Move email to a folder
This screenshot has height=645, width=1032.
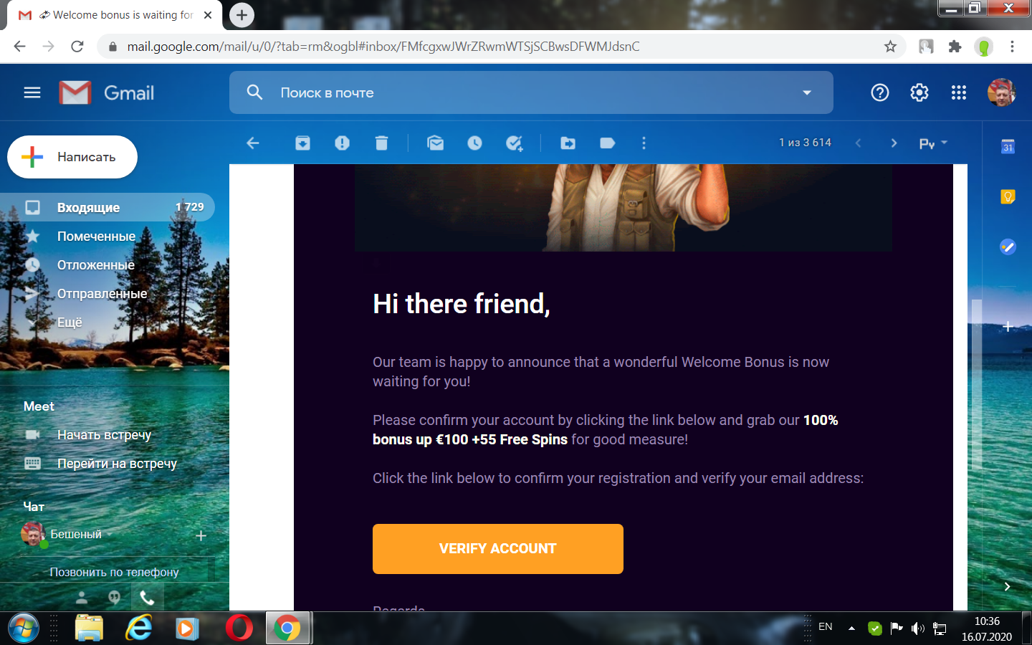[x=568, y=143]
